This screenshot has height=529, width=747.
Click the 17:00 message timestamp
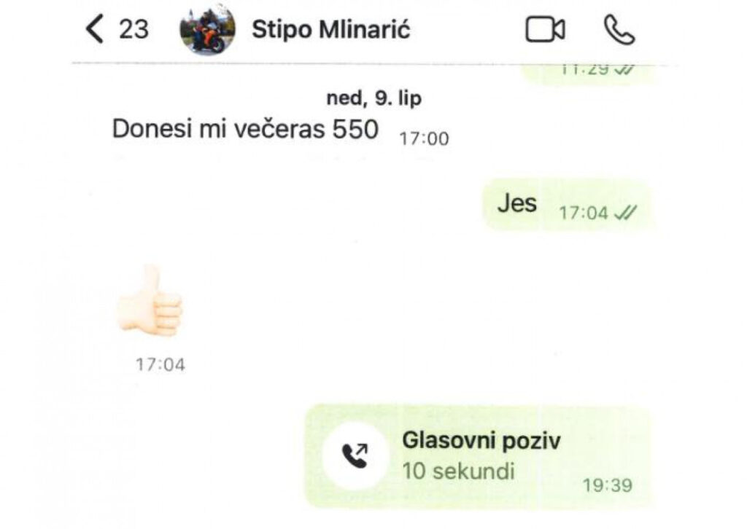point(424,139)
